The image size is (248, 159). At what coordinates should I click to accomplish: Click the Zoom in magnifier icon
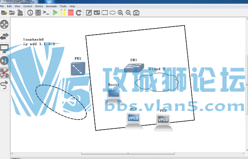[120, 12]
